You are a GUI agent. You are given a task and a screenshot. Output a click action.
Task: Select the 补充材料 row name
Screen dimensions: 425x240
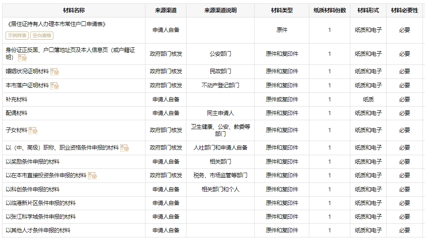tap(17, 99)
